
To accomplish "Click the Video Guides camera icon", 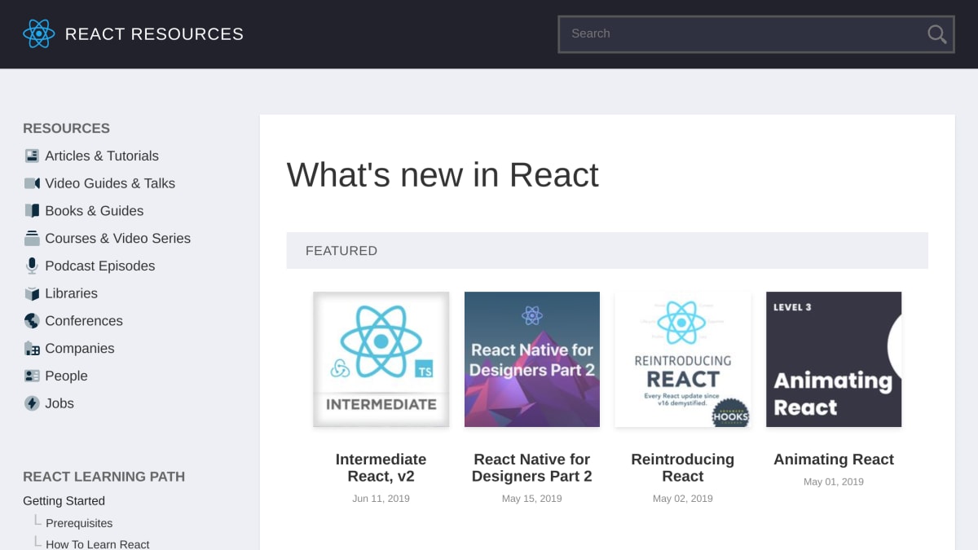I will pos(32,183).
